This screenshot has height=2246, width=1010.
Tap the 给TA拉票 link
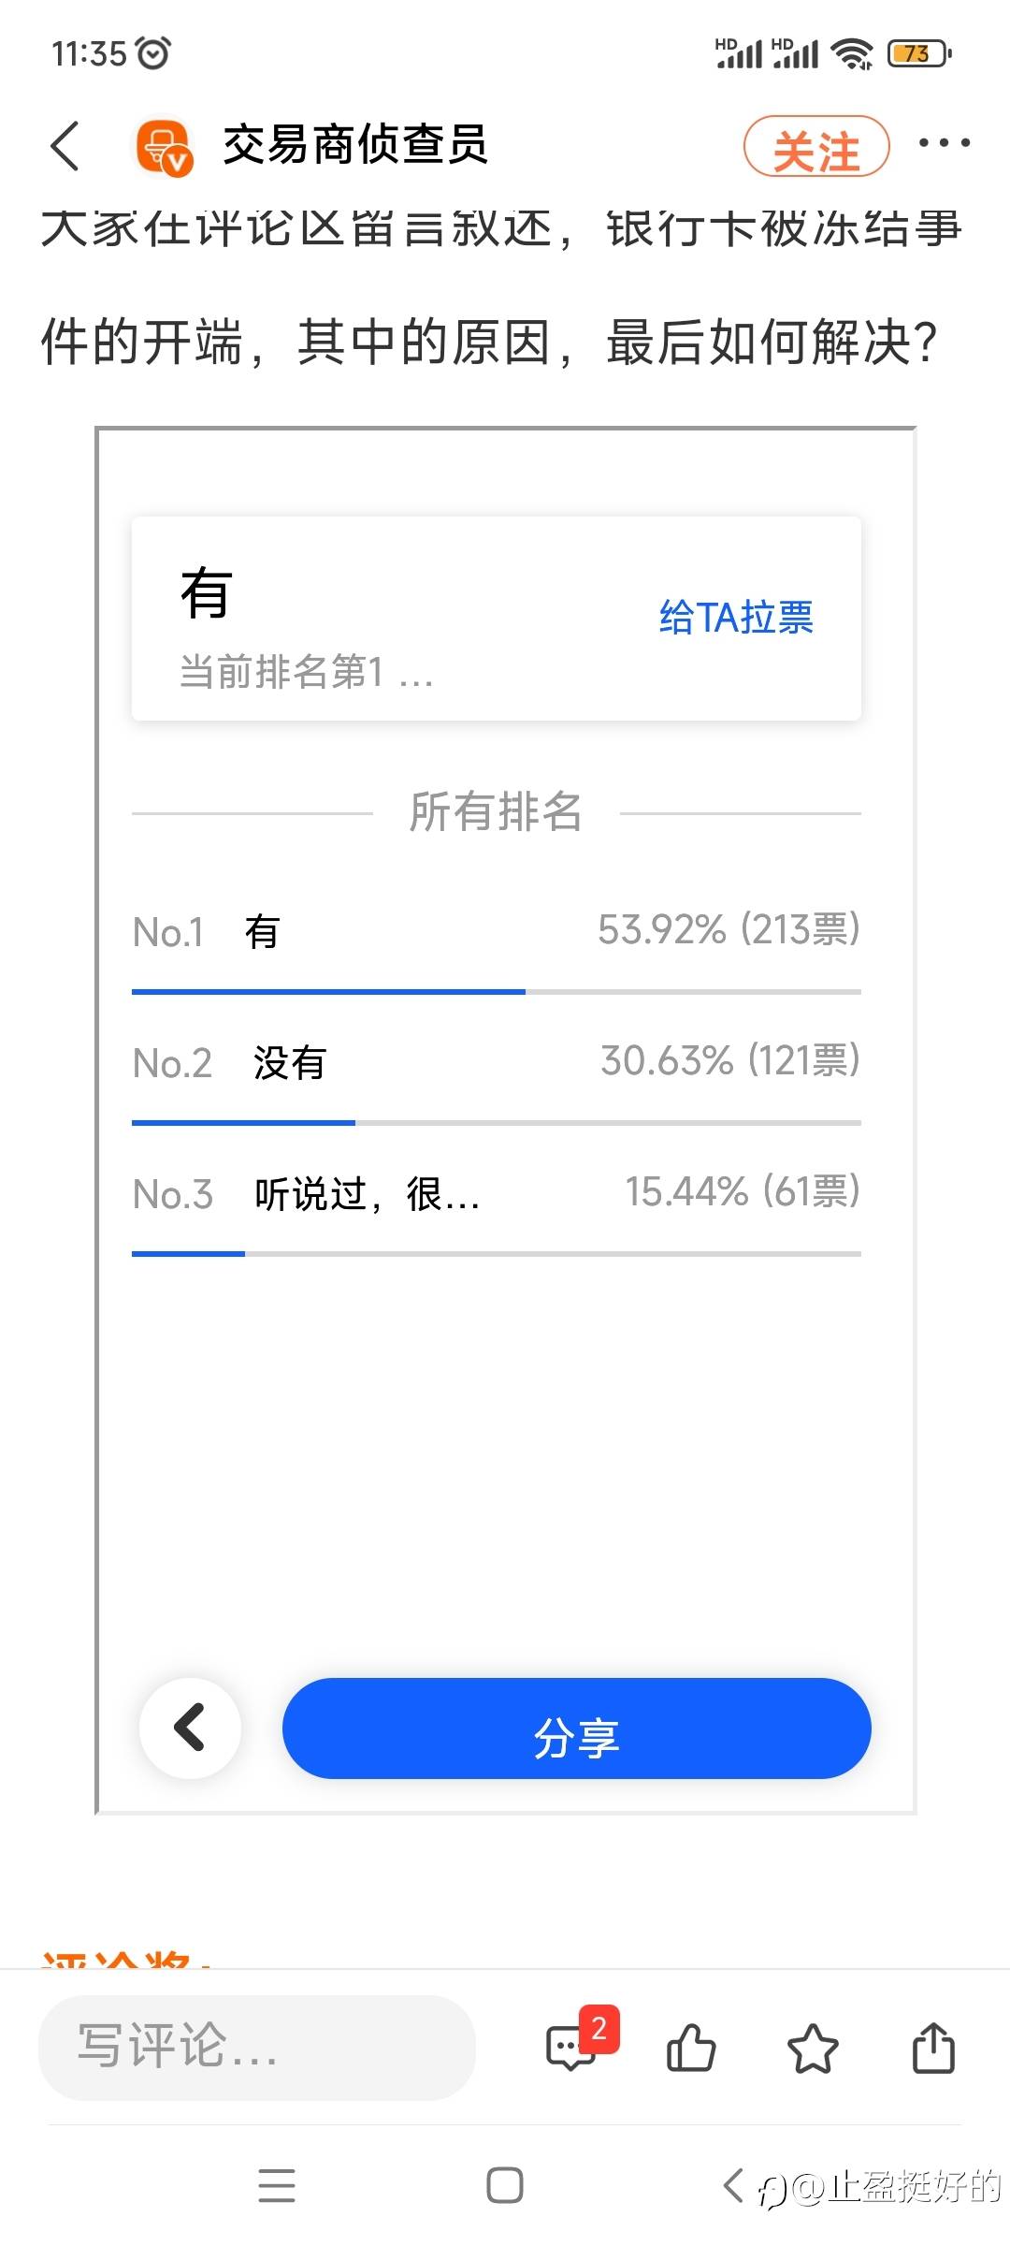click(x=736, y=618)
